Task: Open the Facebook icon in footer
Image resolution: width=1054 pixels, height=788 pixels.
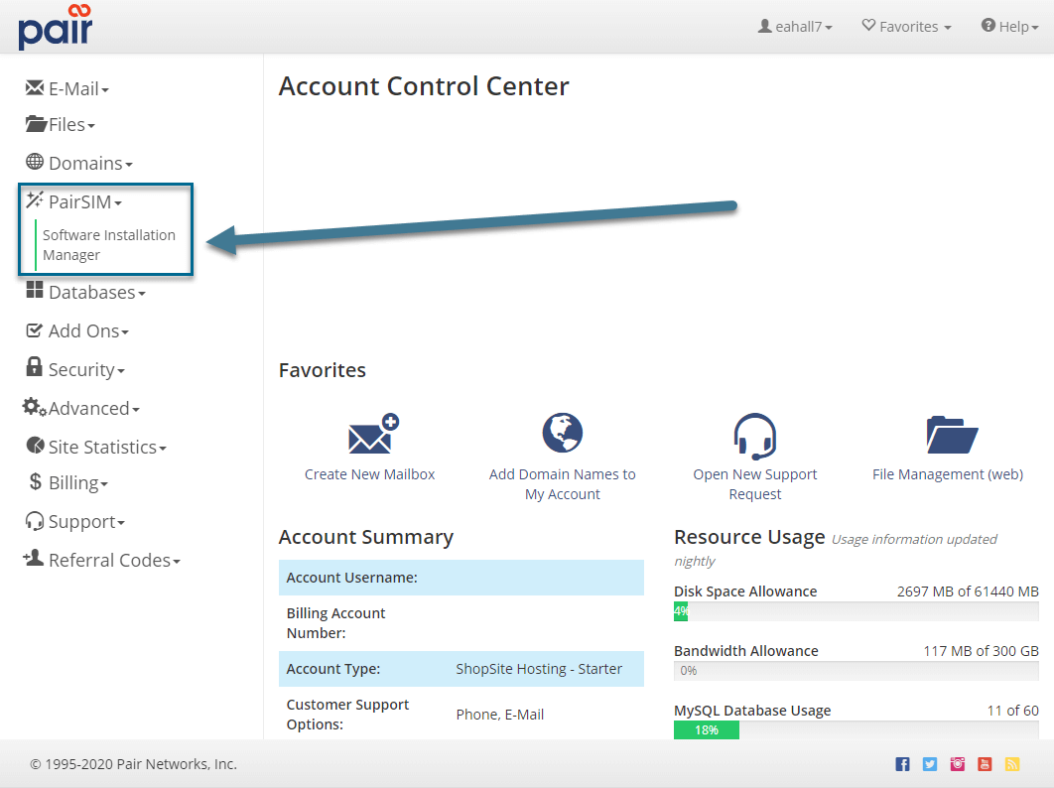Action: point(902,764)
